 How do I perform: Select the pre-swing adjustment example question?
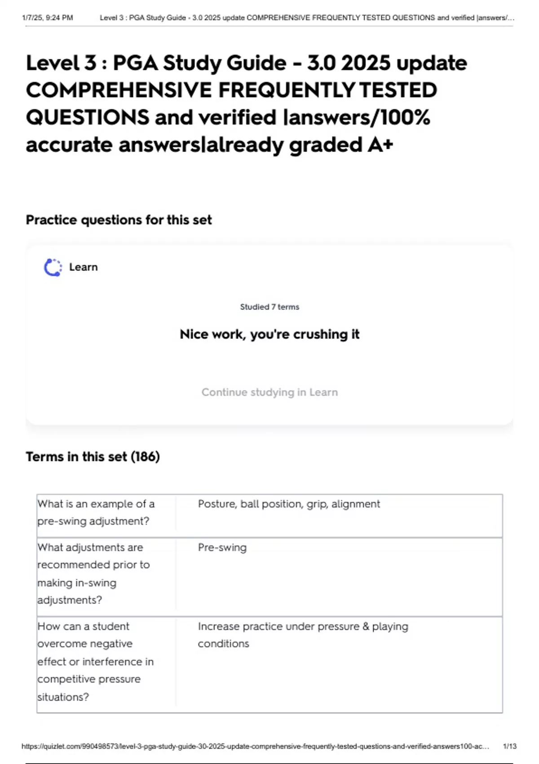96,512
